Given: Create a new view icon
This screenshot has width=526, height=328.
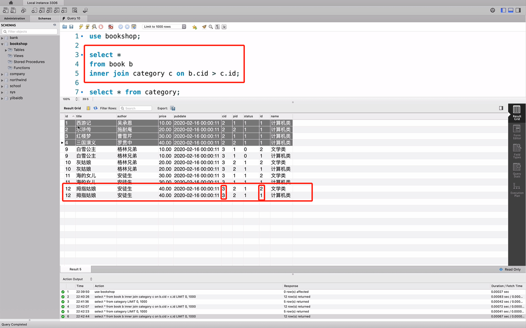Looking at the screenshot, I should (49, 10).
